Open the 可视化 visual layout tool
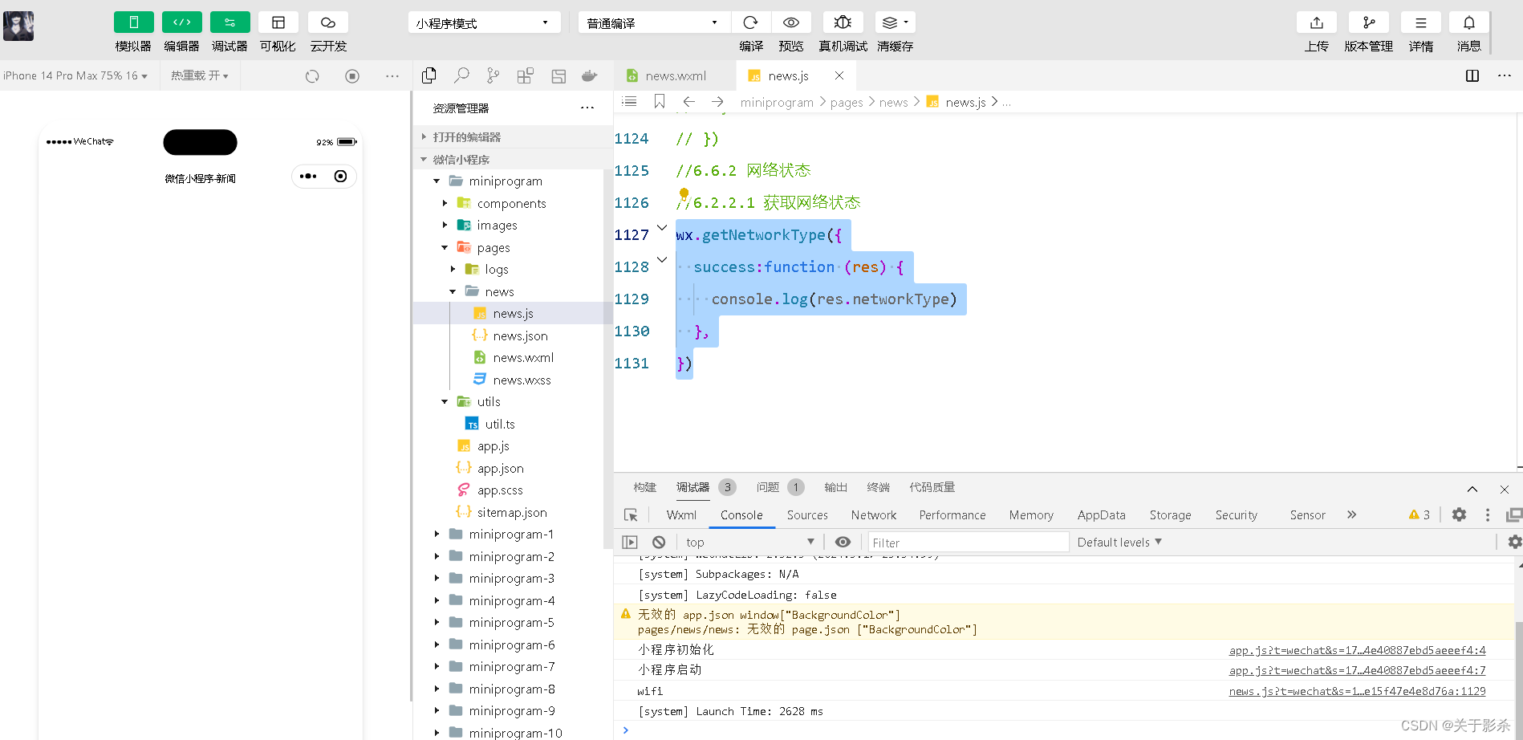Viewport: 1523px width, 740px height. [278, 22]
